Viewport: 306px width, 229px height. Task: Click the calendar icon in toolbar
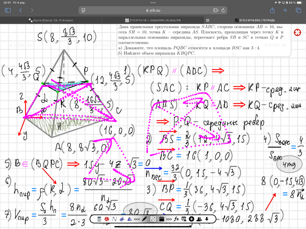[x=162, y=219]
